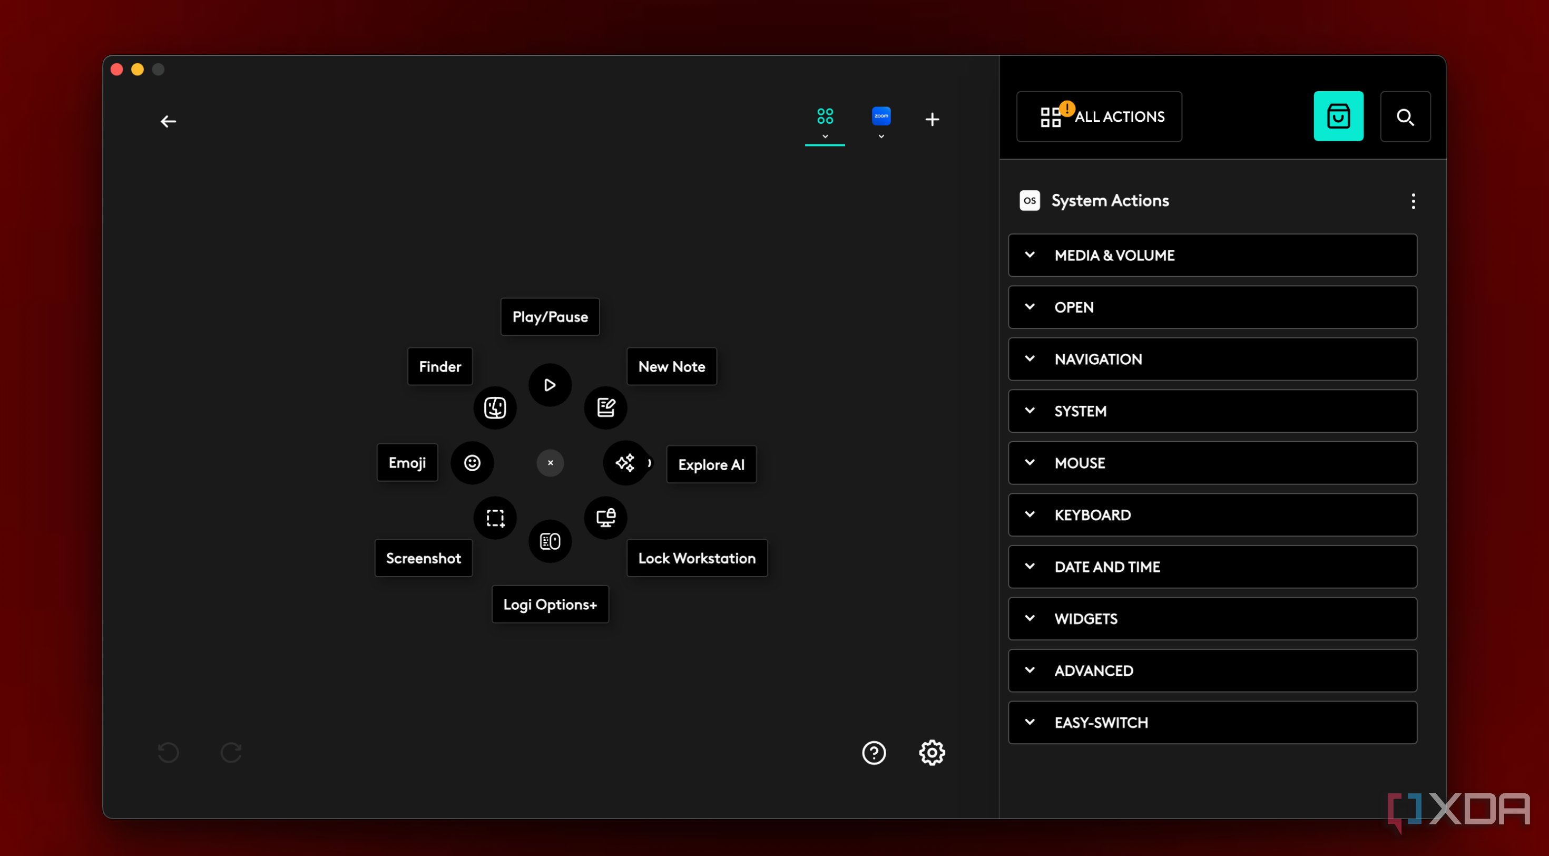1549x856 pixels.
Task: Click the Logi Options+ ring icon
Action: pyautogui.click(x=550, y=541)
